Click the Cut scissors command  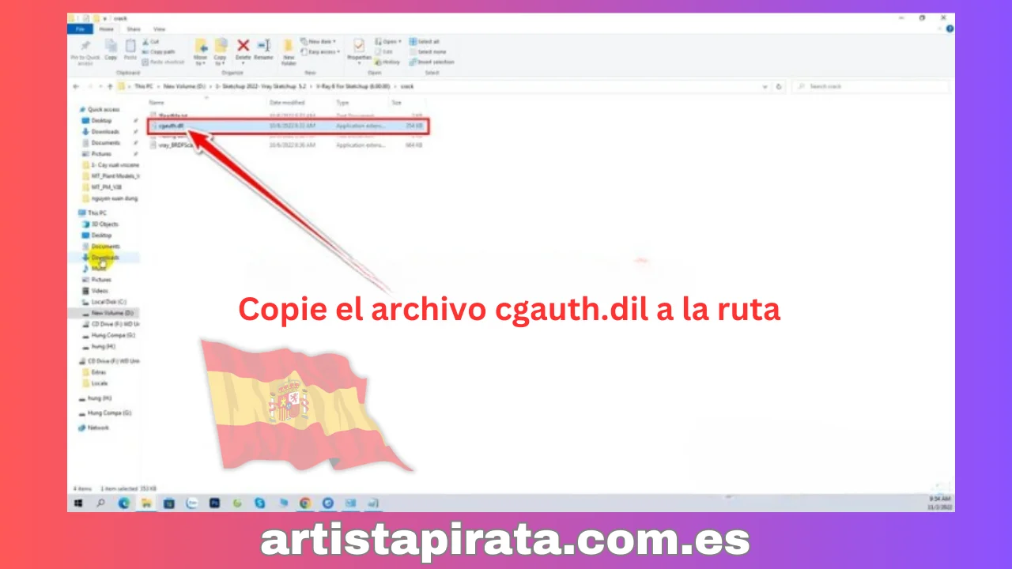tap(151, 42)
